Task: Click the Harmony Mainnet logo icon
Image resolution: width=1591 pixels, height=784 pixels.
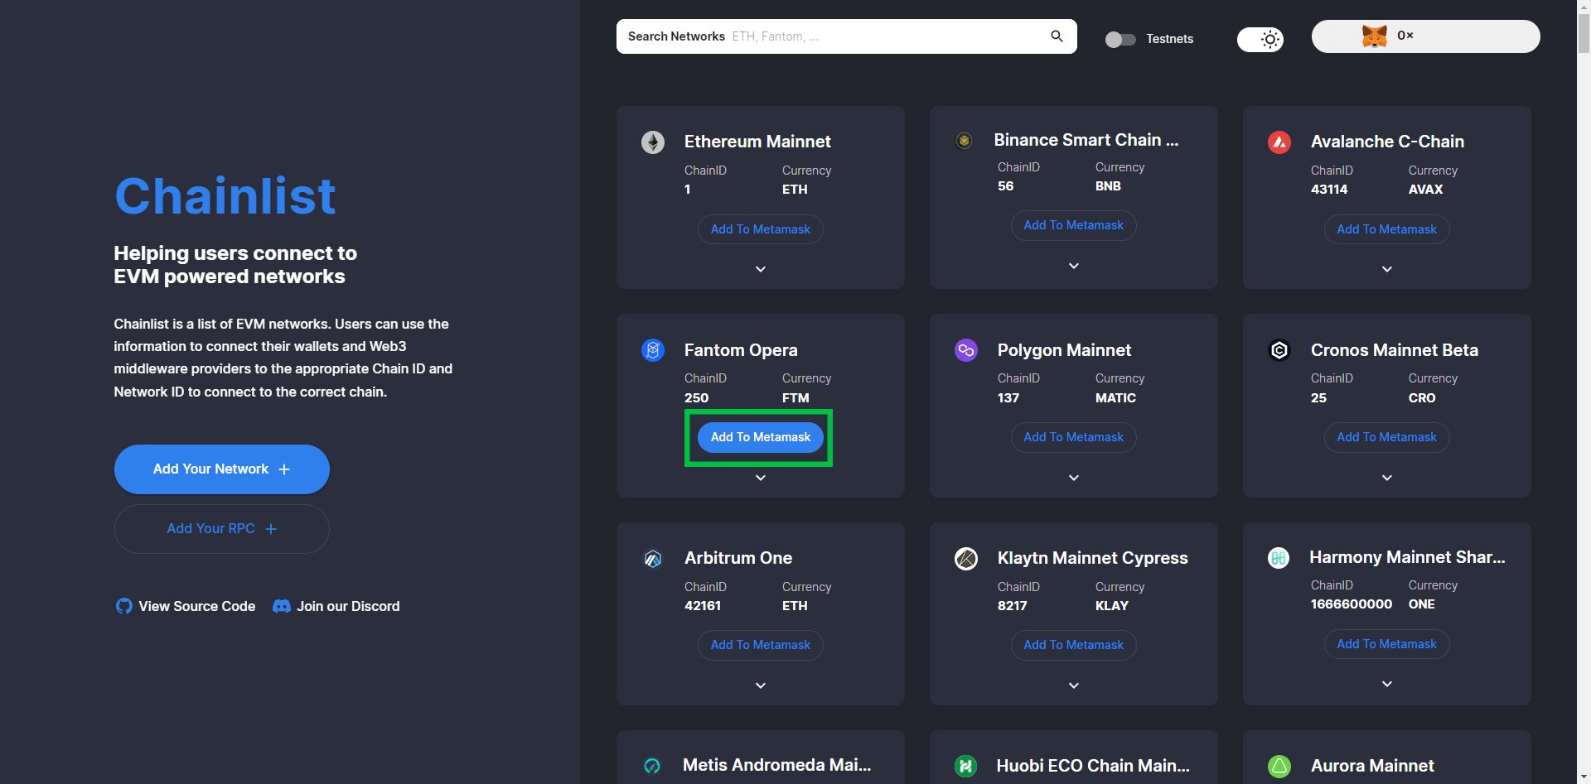Action: (1279, 558)
